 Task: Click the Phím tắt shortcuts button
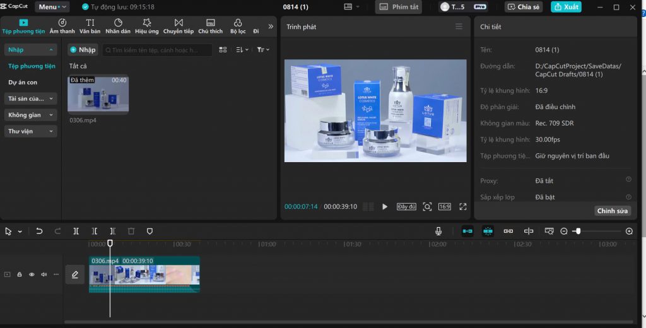pyautogui.click(x=399, y=6)
